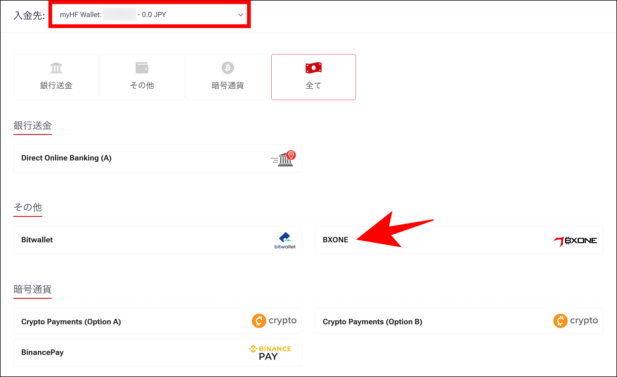
Task: Switch to the 暗号通貨 tab
Action: 228,85
